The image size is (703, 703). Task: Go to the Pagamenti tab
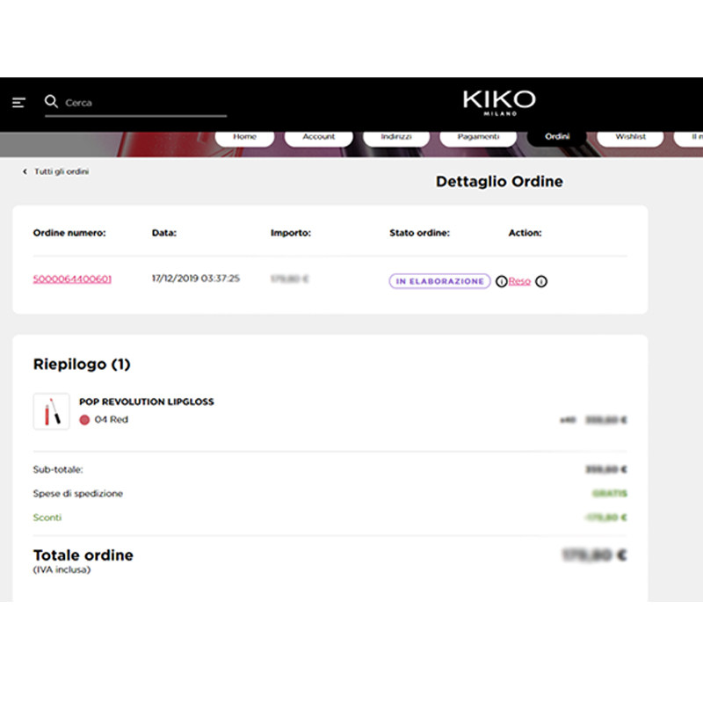coord(478,137)
